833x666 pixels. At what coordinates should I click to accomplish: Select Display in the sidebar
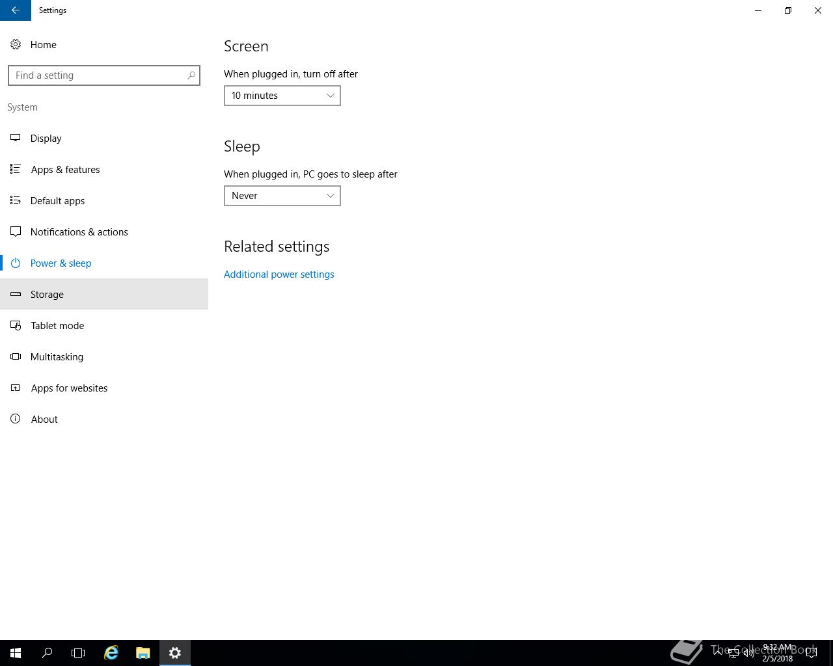tap(104, 138)
